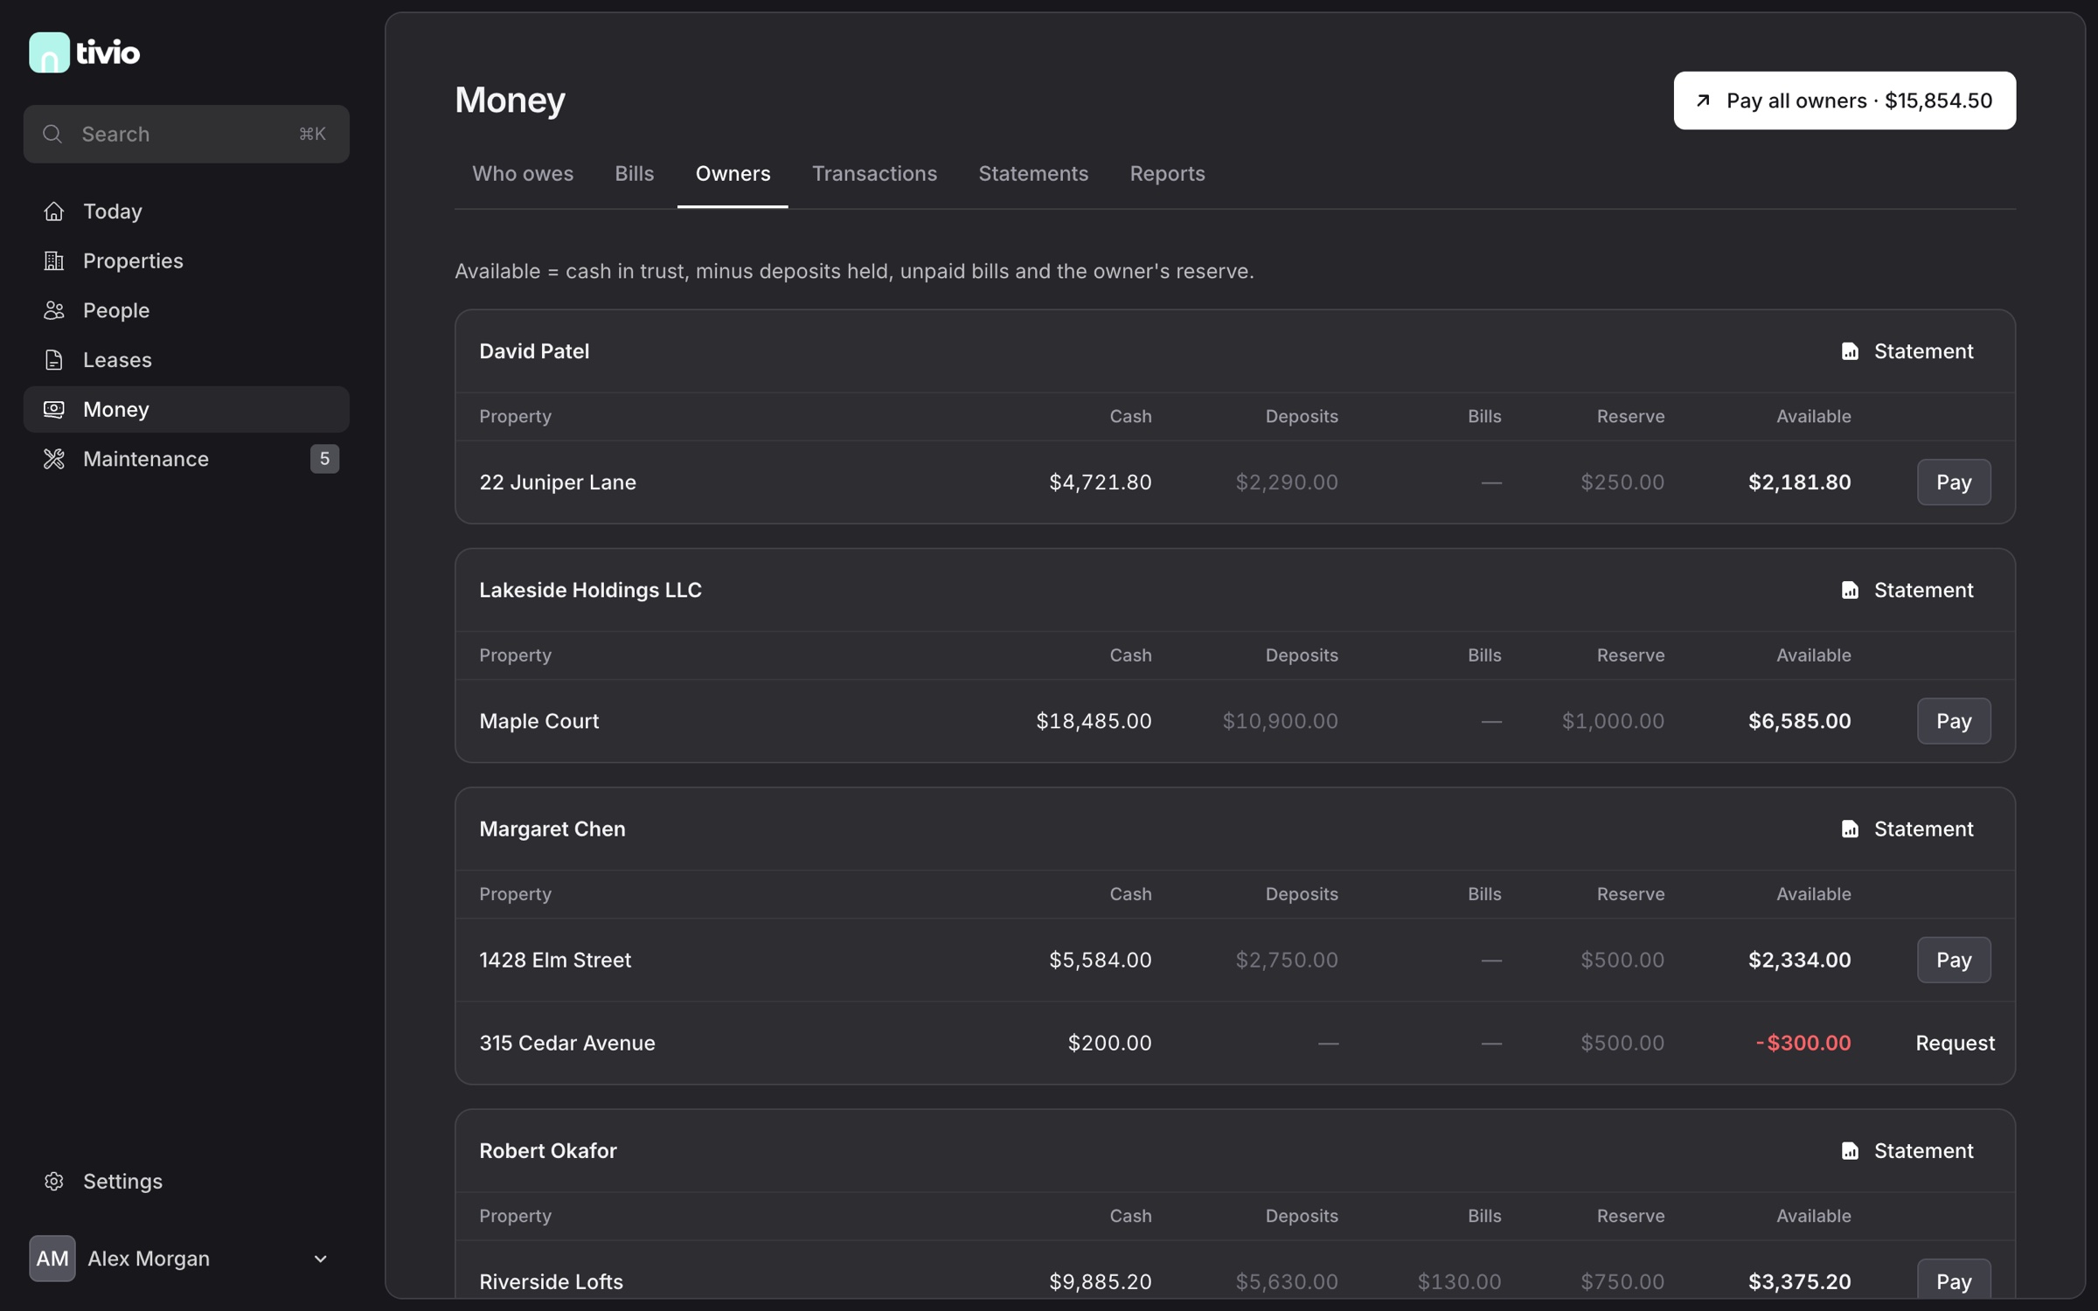The image size is (2098, 1311).
Task: Switch to the Who owes tab
Action: click(x=523, y=174)
